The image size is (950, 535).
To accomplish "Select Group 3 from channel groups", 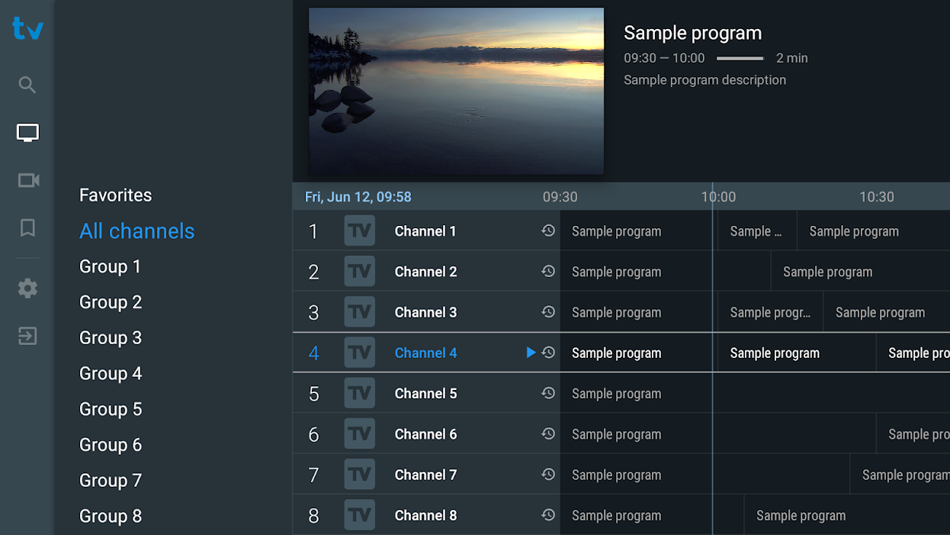I will tap(111, 337).
